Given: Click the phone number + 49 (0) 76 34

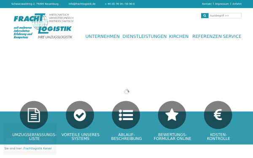Looking at the screenshot, I should [x=120, y=4].
